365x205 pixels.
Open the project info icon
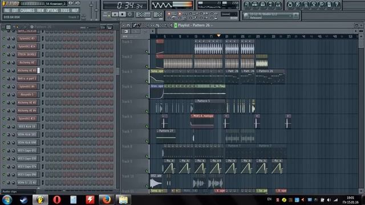329,5
